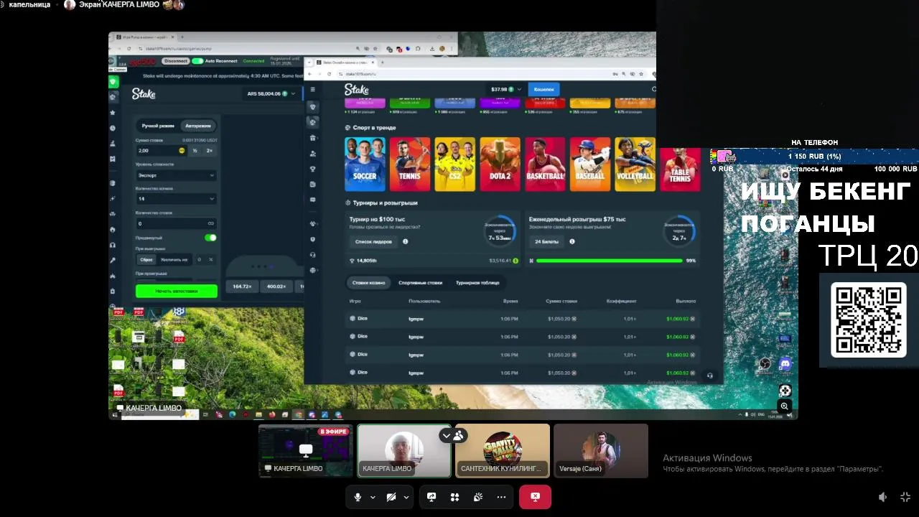Viewport: 919px width, 517px height.
Task: Click the 164.72× multiplier chip
Action: click(243, 287)
